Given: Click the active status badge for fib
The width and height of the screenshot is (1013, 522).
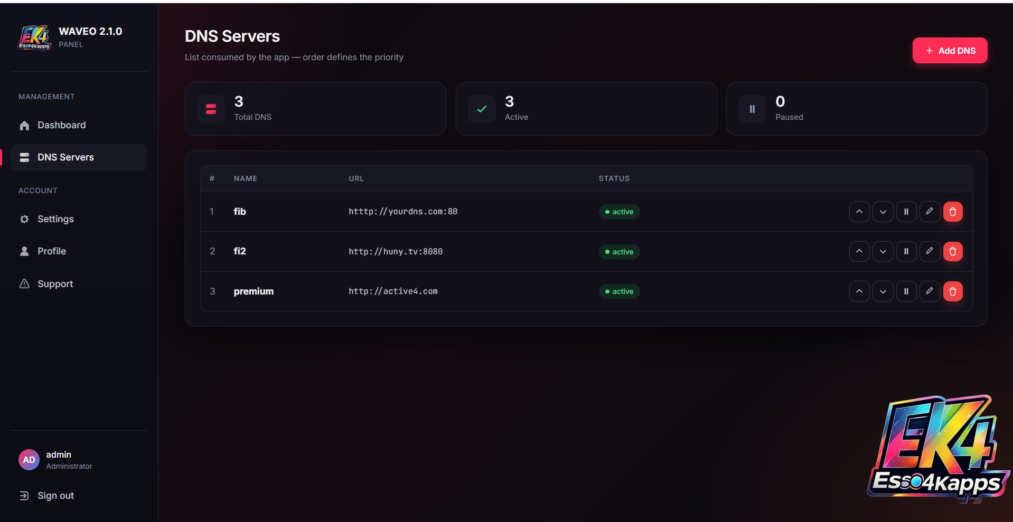Looking at the screenshot, I should 619,212.
